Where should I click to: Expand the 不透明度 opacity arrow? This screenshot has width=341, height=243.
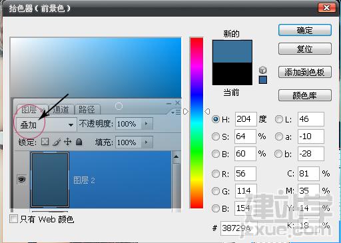[147, 124]
